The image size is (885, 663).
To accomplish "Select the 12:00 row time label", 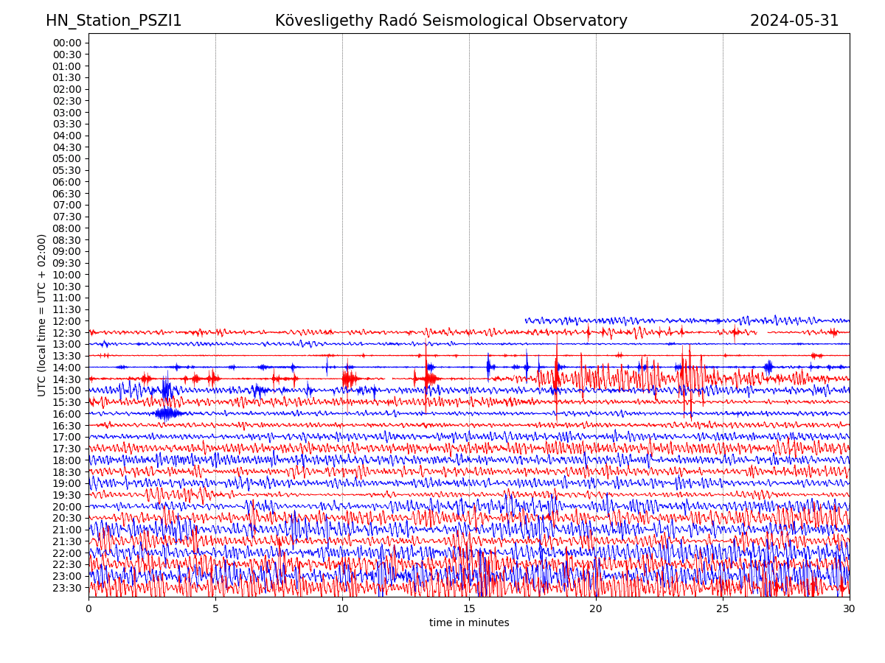I will pyautogui.click(x=67, y=321).
